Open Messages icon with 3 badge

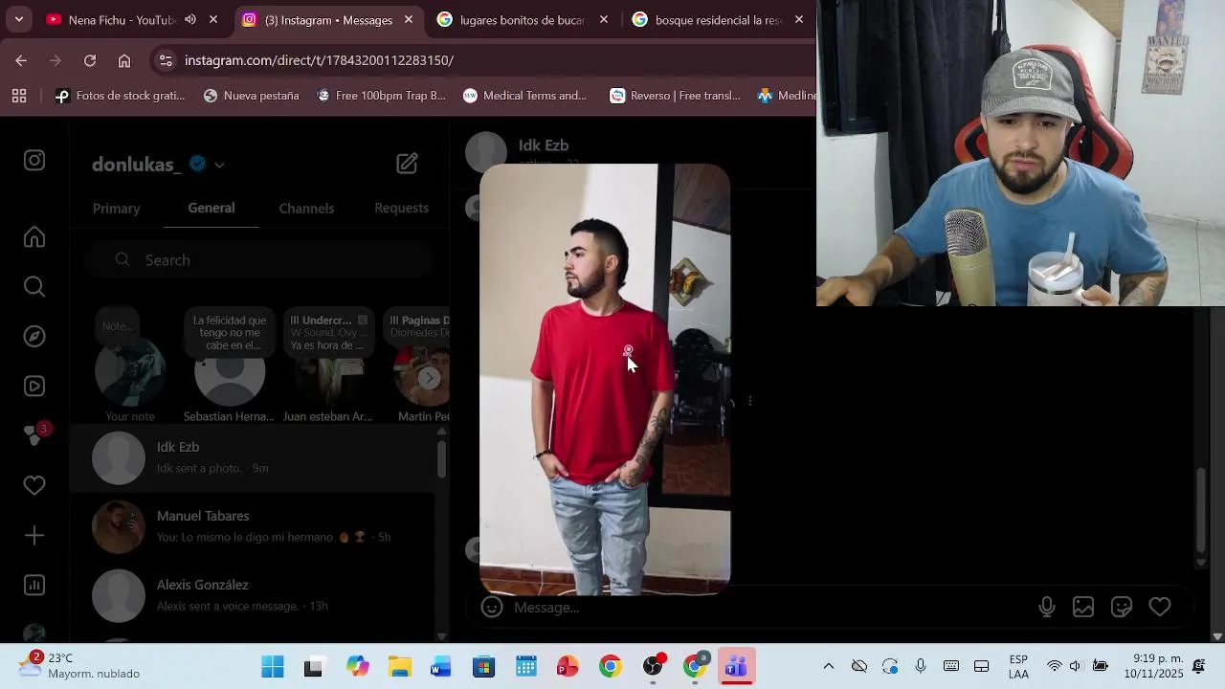coord(34,434)
